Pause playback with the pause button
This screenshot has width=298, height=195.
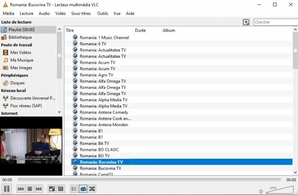click(7, 189)
